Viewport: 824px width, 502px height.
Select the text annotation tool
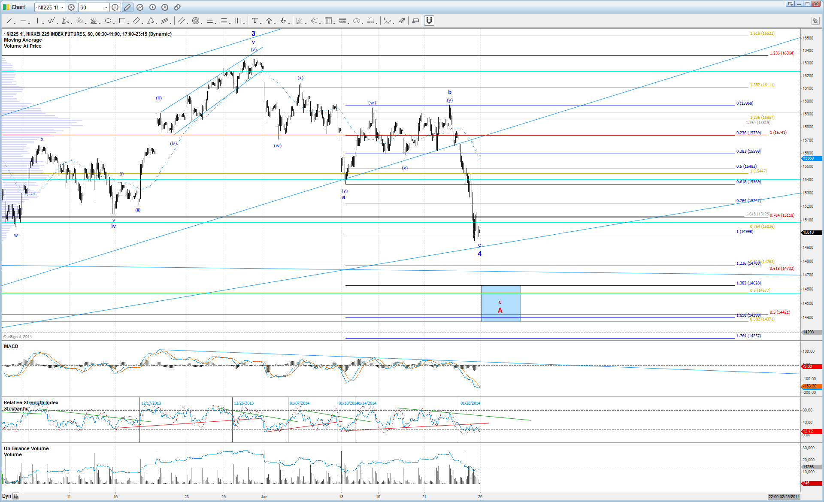click(254, 21)
